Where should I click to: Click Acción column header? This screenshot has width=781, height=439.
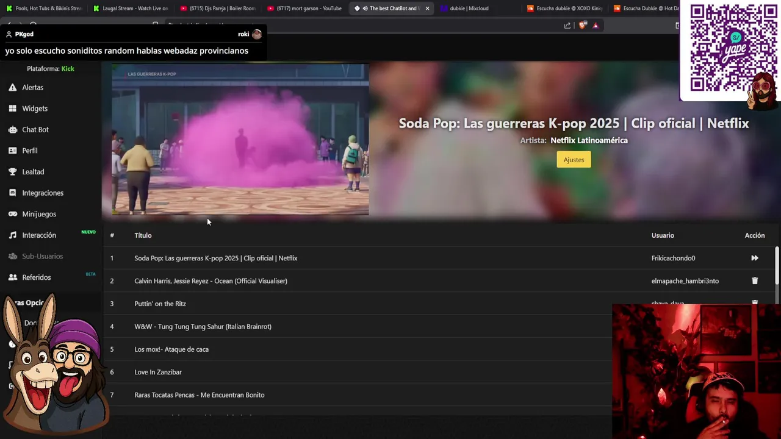tap(755, 235)
